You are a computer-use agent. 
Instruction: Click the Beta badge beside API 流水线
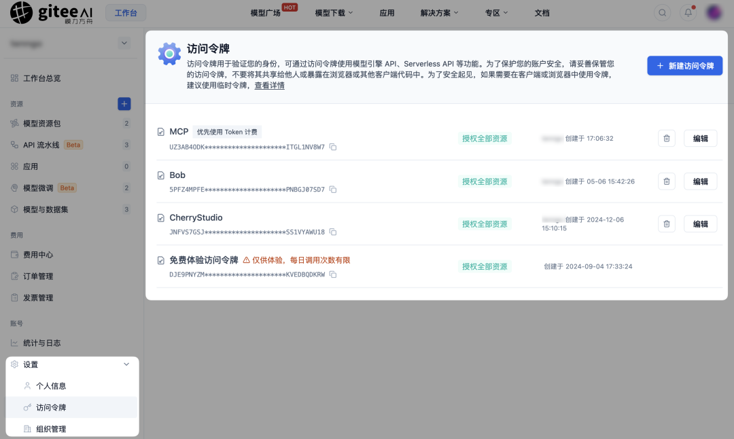click(x=73, y=145)
